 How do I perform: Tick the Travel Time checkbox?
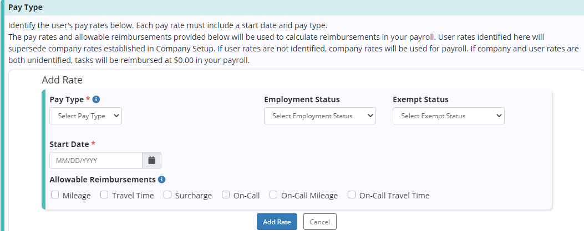pyautogui.click(x=104, y=195)
